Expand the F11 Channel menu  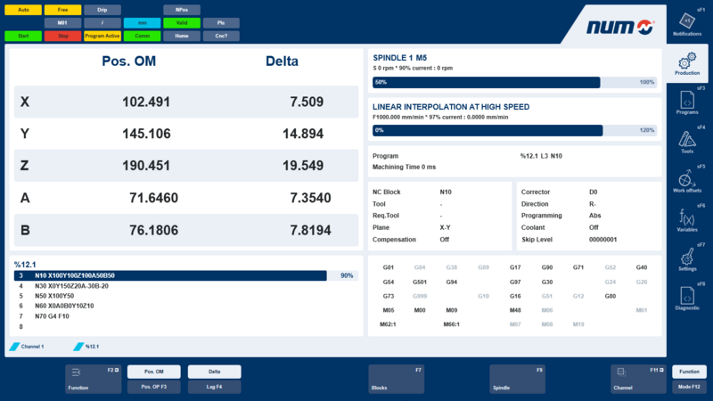[x=638, y=379]
